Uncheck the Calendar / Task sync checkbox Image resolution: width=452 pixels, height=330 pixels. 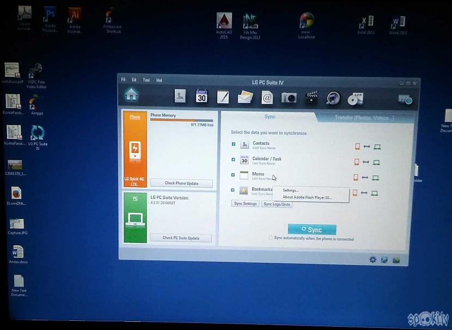point(233,159)
